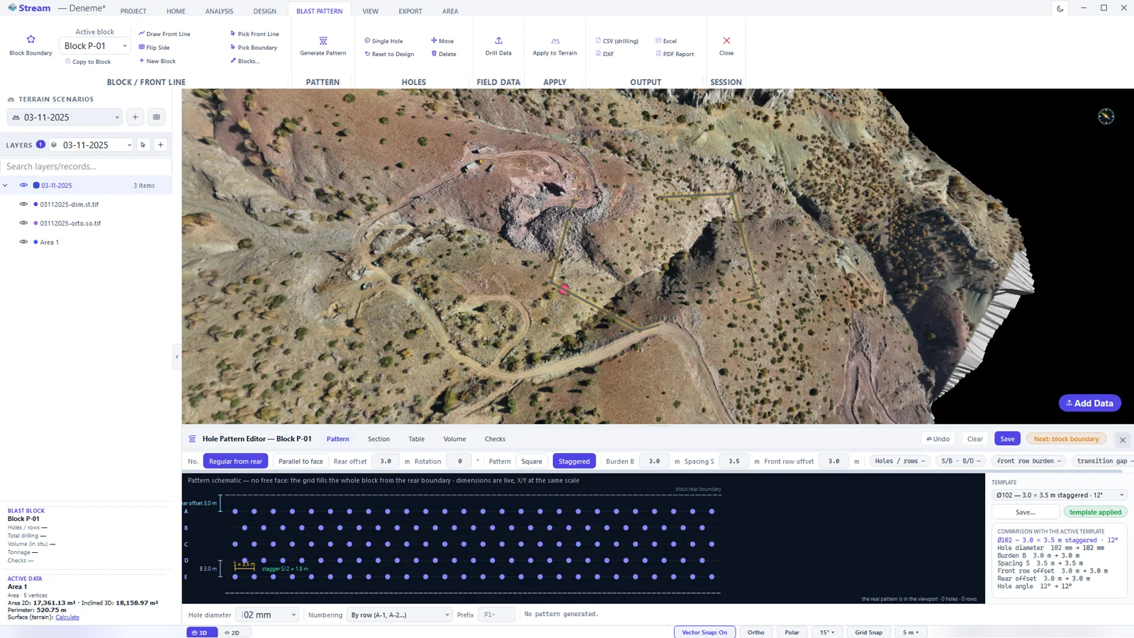Choose the Single Hole tool

coord(383,41)
